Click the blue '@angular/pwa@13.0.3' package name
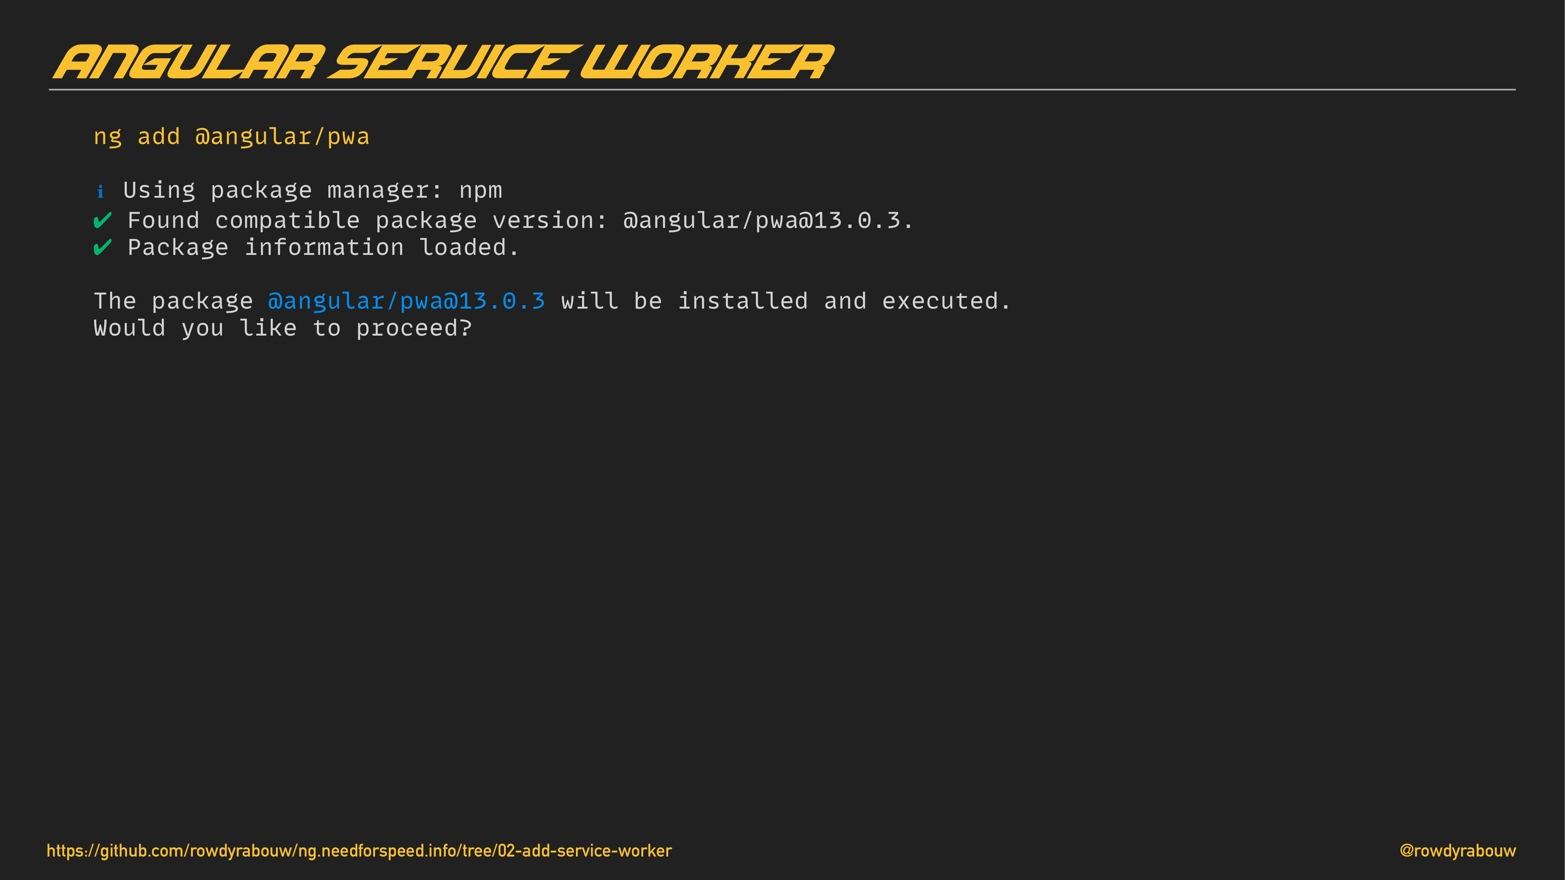1565x880 pixels. 406,301
